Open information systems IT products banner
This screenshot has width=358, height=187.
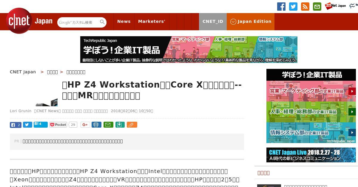[311, 133]
